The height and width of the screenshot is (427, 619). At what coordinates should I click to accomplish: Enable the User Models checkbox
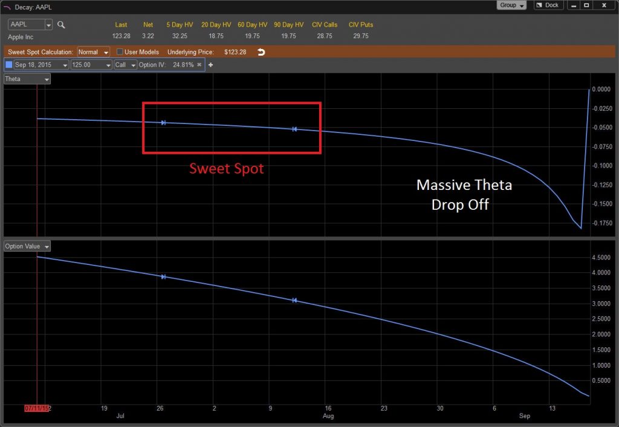(x=119, y=51)
